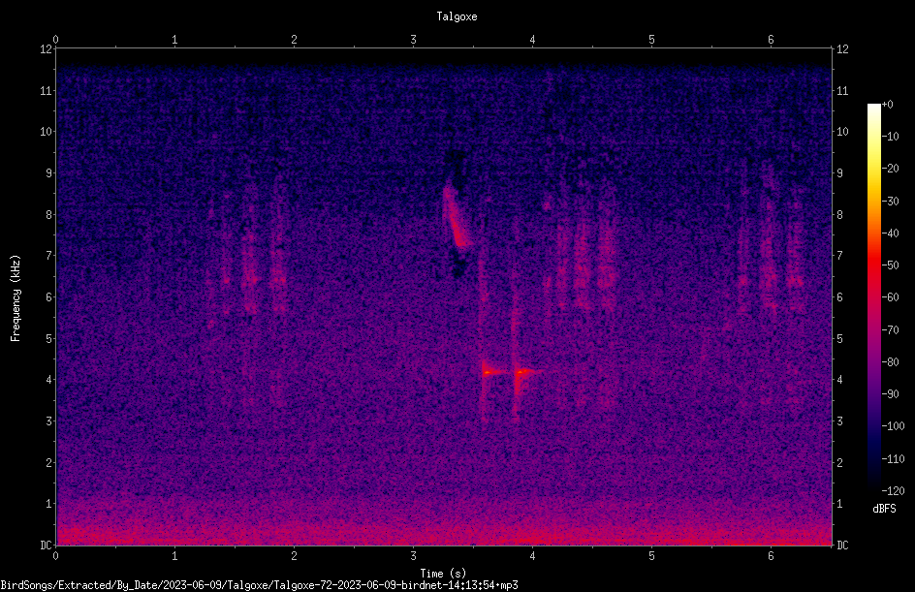Pick the -90 color scale label
This screenshot has height=592, width=915.
point(891,394)
